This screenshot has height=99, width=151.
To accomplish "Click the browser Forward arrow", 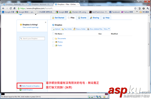I will [x=7, y=8].
